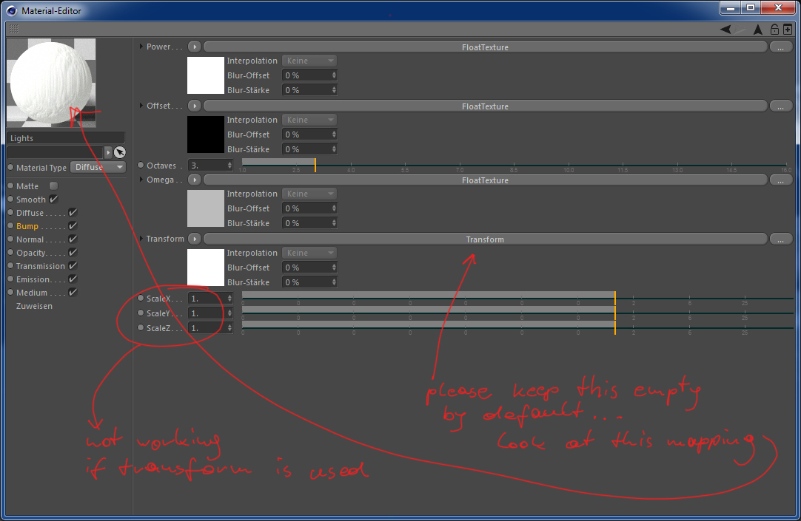Disable the Transmission channel checkbox
801x521 pixels.
[x=73, y=265]
